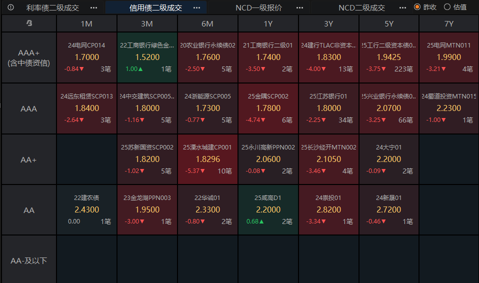Open the 24电网CP014 bond cell

87,57
